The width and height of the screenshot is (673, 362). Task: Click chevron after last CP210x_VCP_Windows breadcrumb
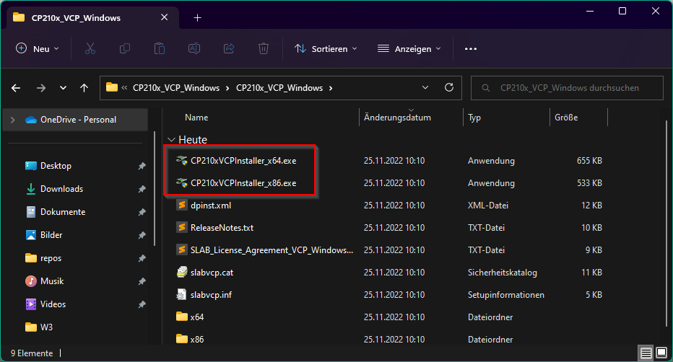point(331,88)
